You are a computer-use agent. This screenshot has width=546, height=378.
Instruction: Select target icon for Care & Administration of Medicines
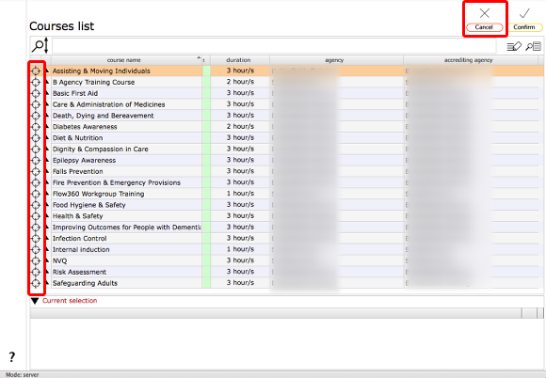point(36,104)
